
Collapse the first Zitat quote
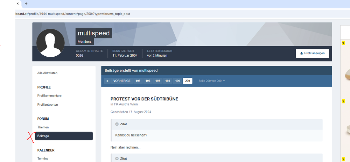pos(117,124)
